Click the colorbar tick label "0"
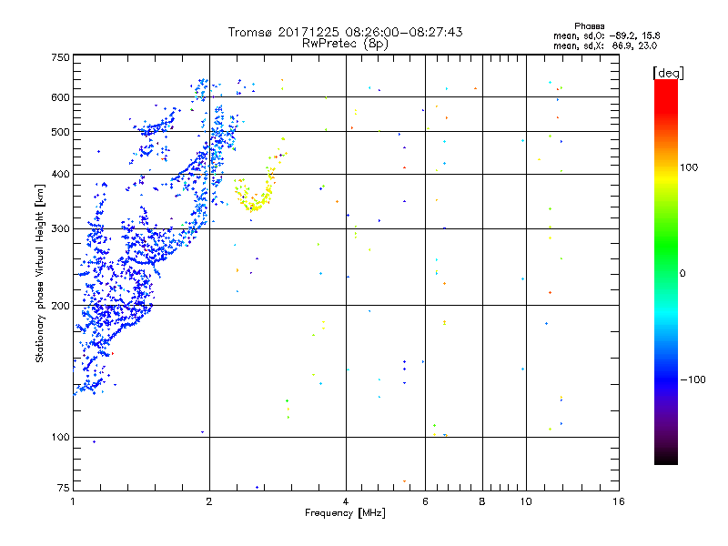This screenshot has height=546, width=728. tap(682, 274)
